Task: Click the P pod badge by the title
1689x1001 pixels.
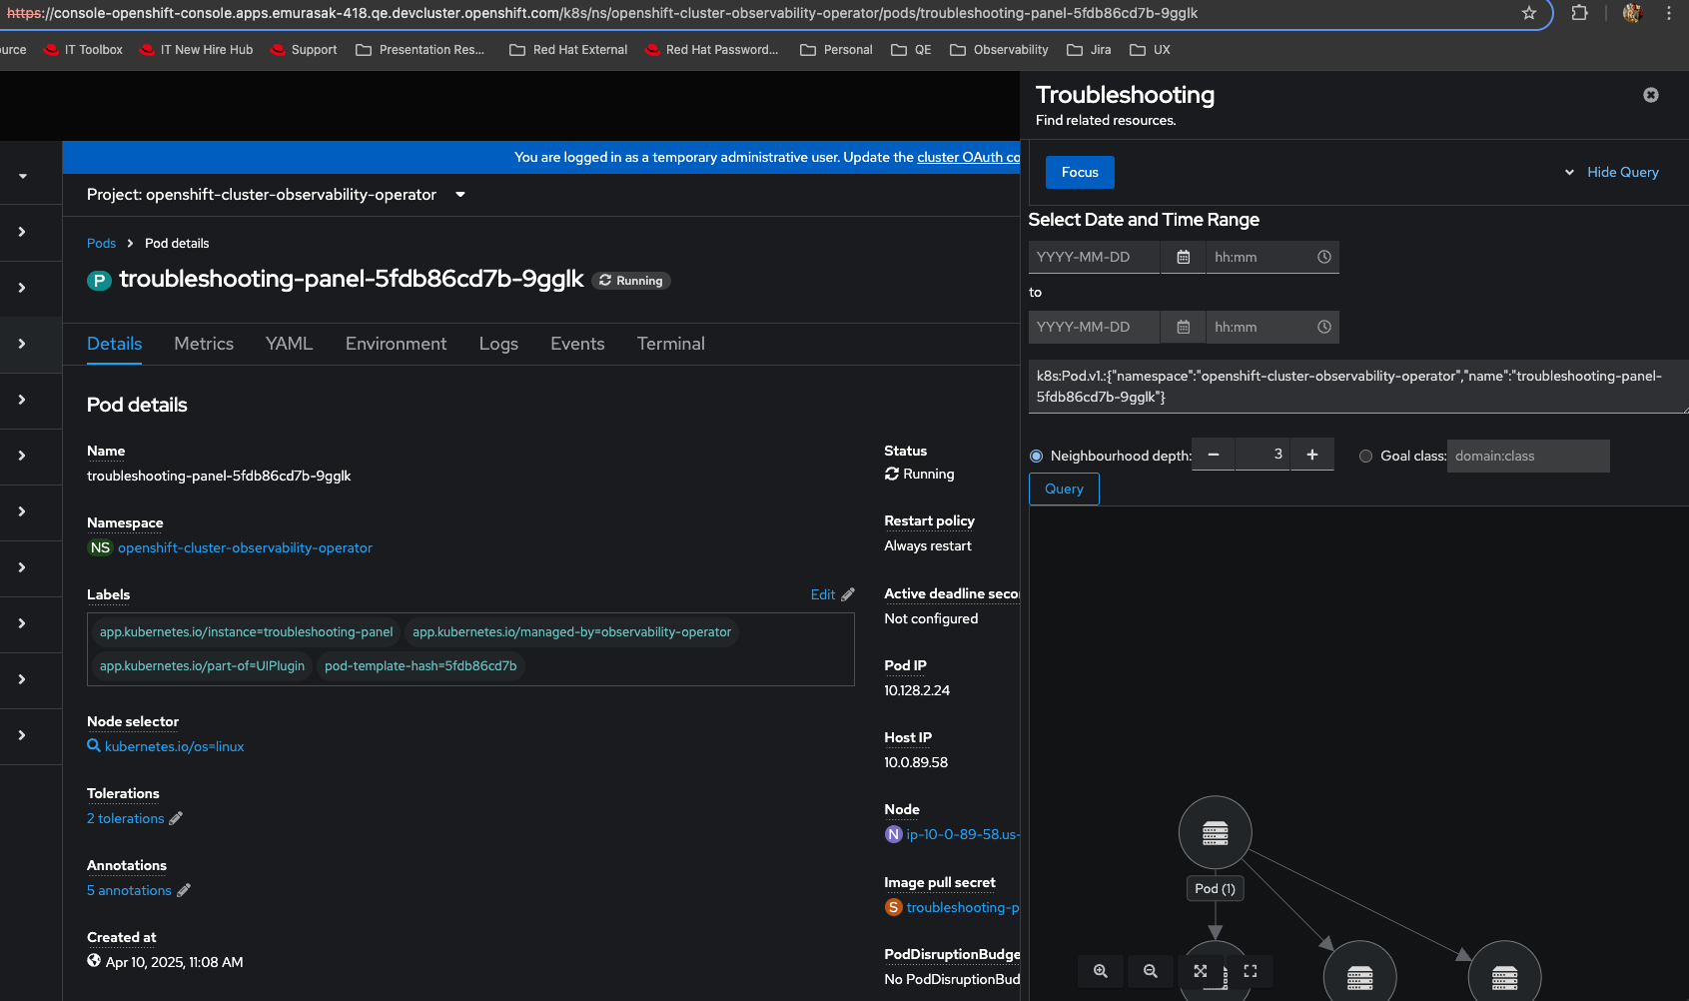Action: (99, 281)
